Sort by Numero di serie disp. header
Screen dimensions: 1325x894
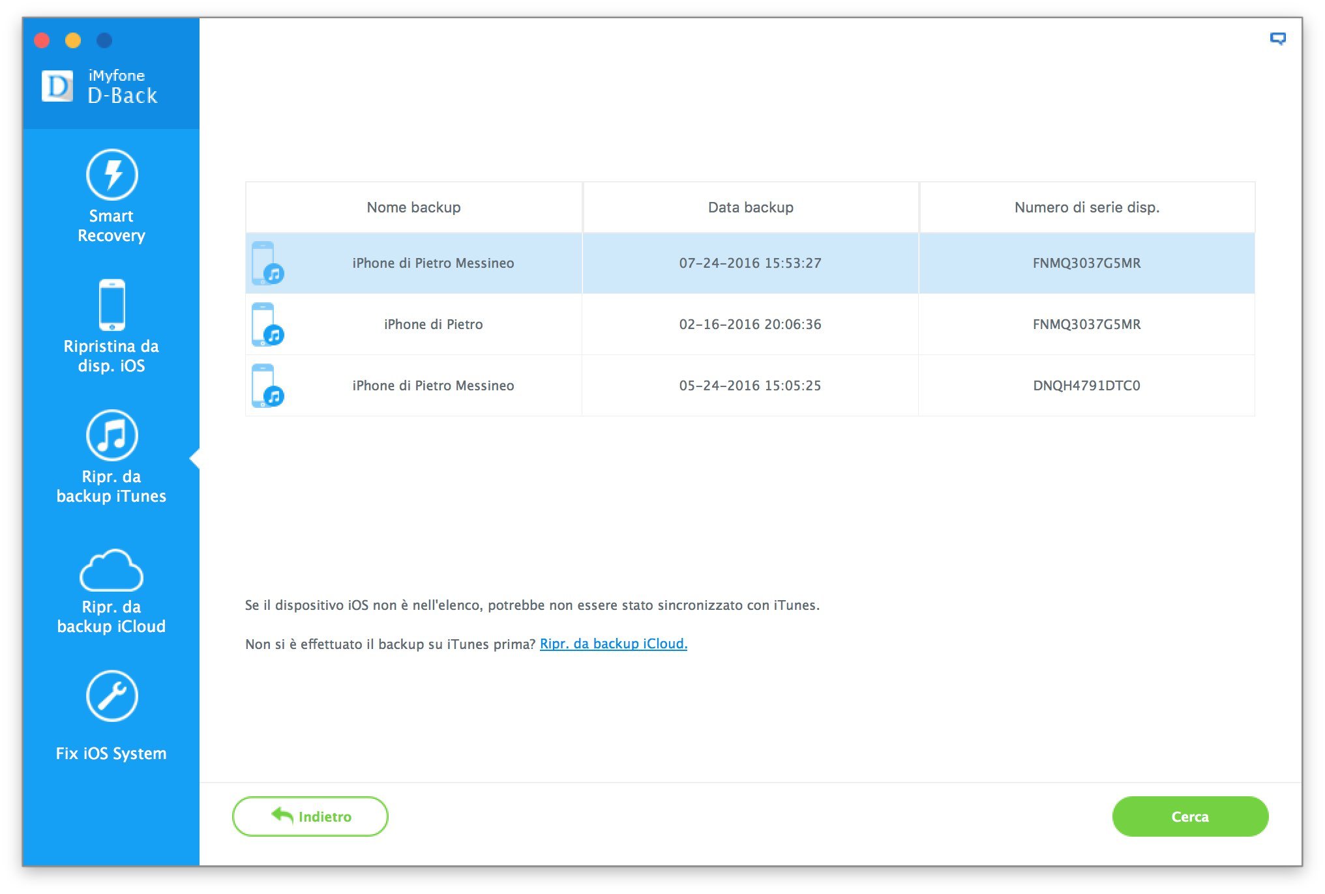pos(1087,207)
